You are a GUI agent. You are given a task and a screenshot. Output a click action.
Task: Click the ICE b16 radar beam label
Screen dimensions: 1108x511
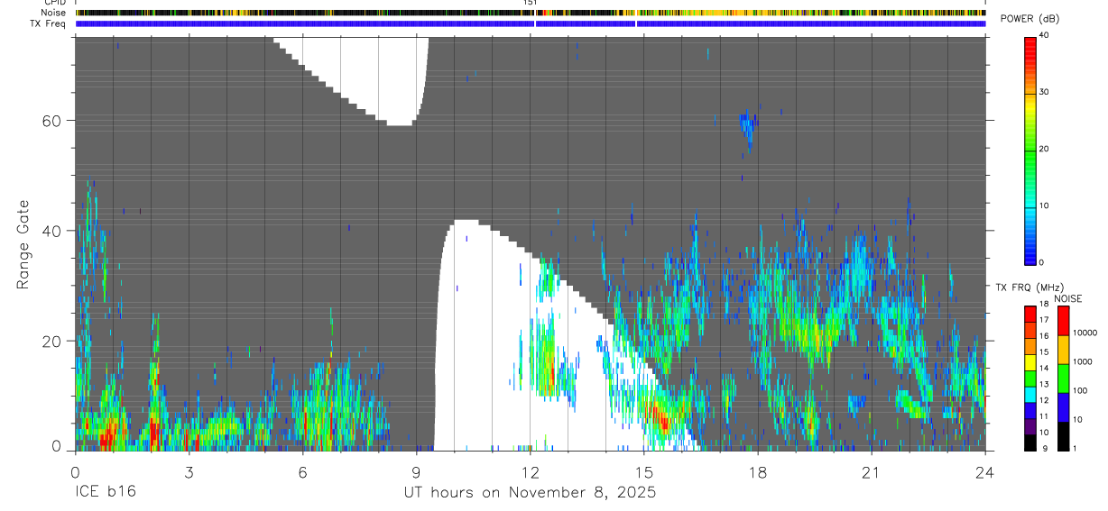point(106,493)
